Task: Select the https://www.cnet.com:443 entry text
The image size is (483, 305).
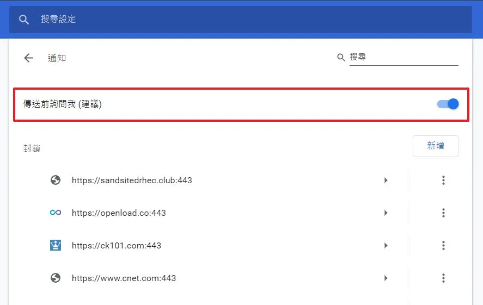Action: click(x=124, y=278)
